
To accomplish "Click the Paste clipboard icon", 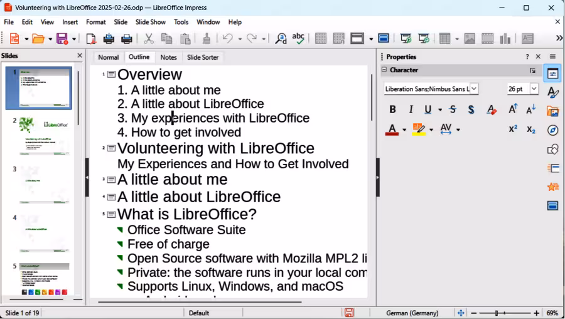I will tap(185, 38).
